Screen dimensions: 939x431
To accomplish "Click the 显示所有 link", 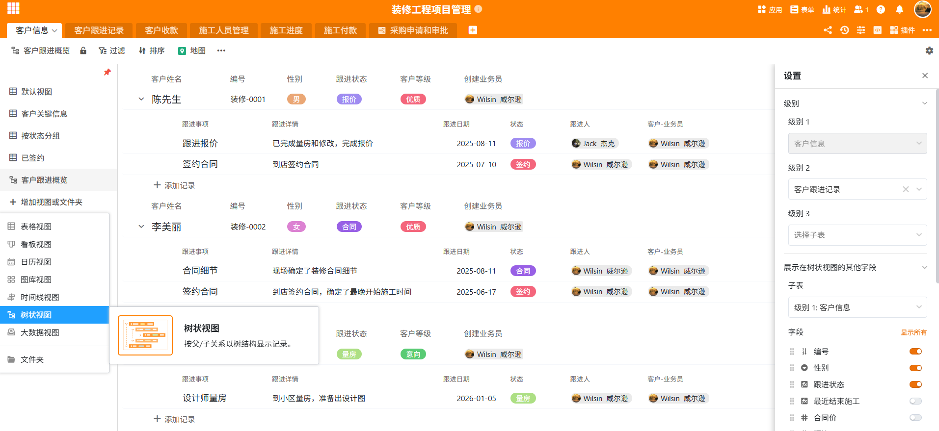I will coord(913,332).
